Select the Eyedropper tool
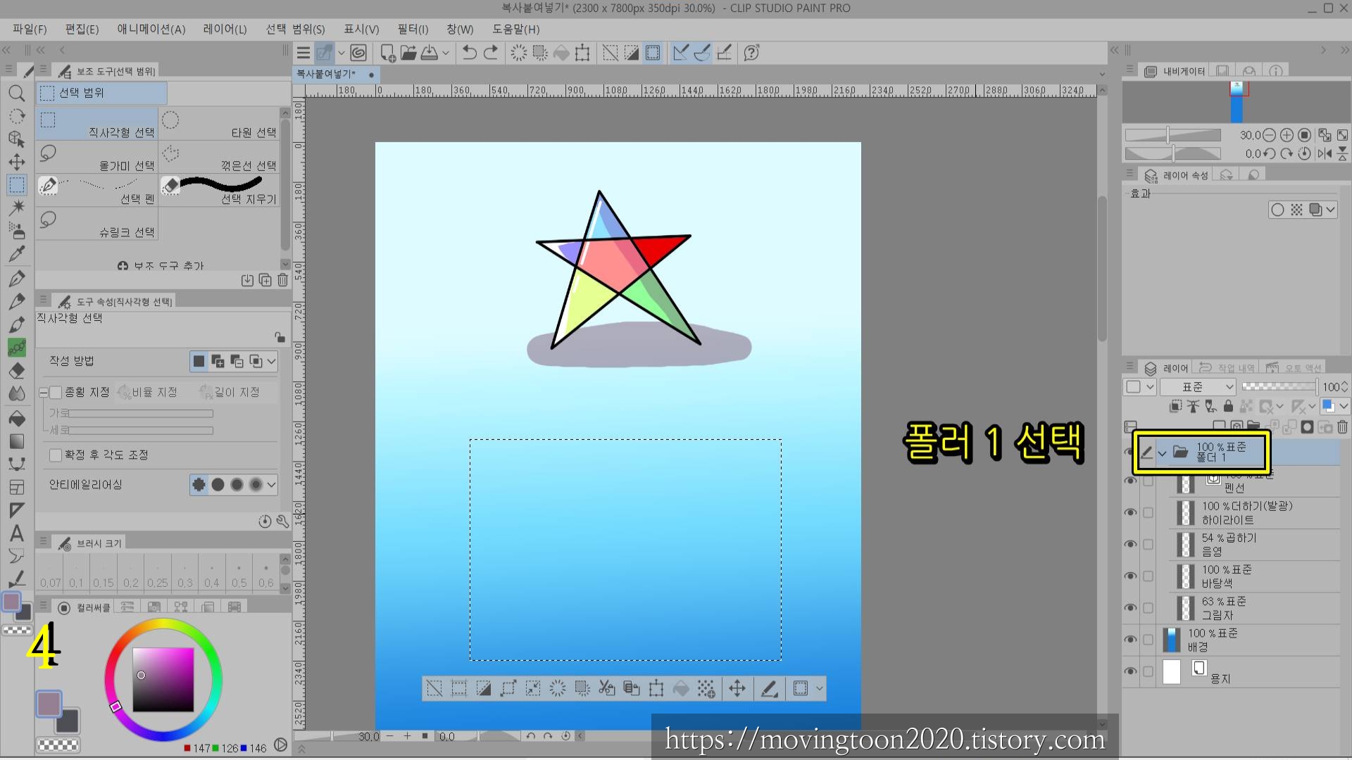The height and width of the screenshot is (760, 1352). click(17, 254)
